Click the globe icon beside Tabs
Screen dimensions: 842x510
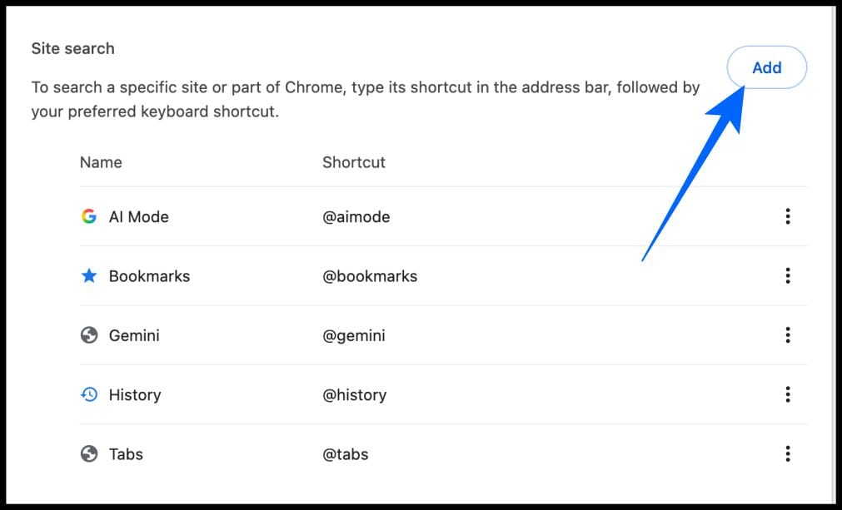click(x=89, y=454)
